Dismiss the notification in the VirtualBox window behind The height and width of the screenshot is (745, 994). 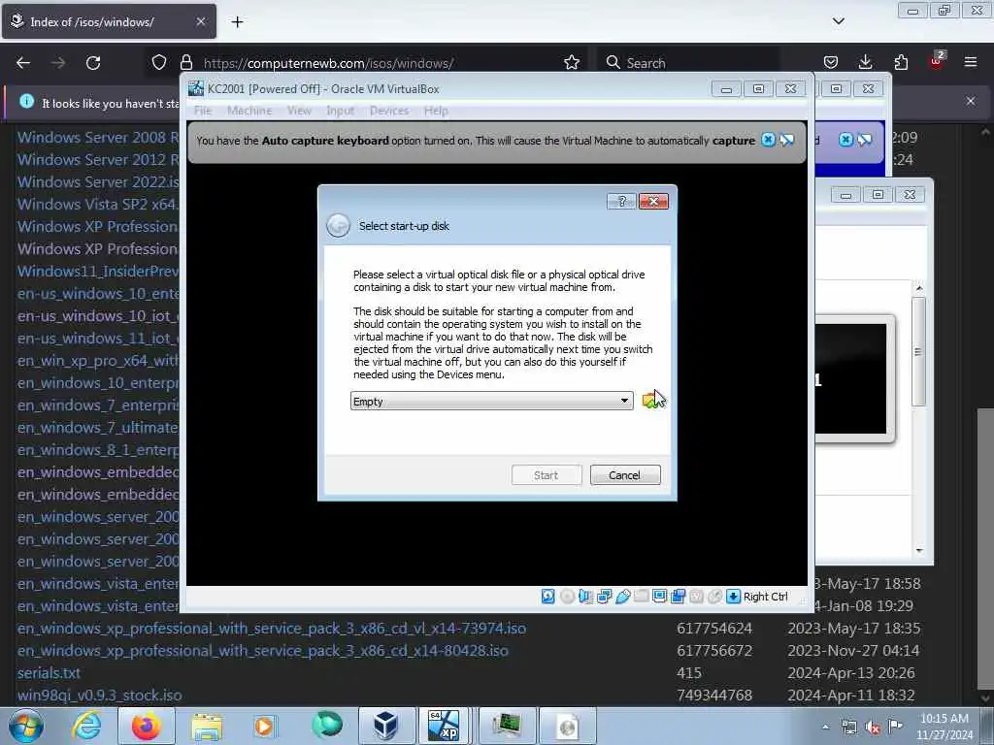click(845, 140)
